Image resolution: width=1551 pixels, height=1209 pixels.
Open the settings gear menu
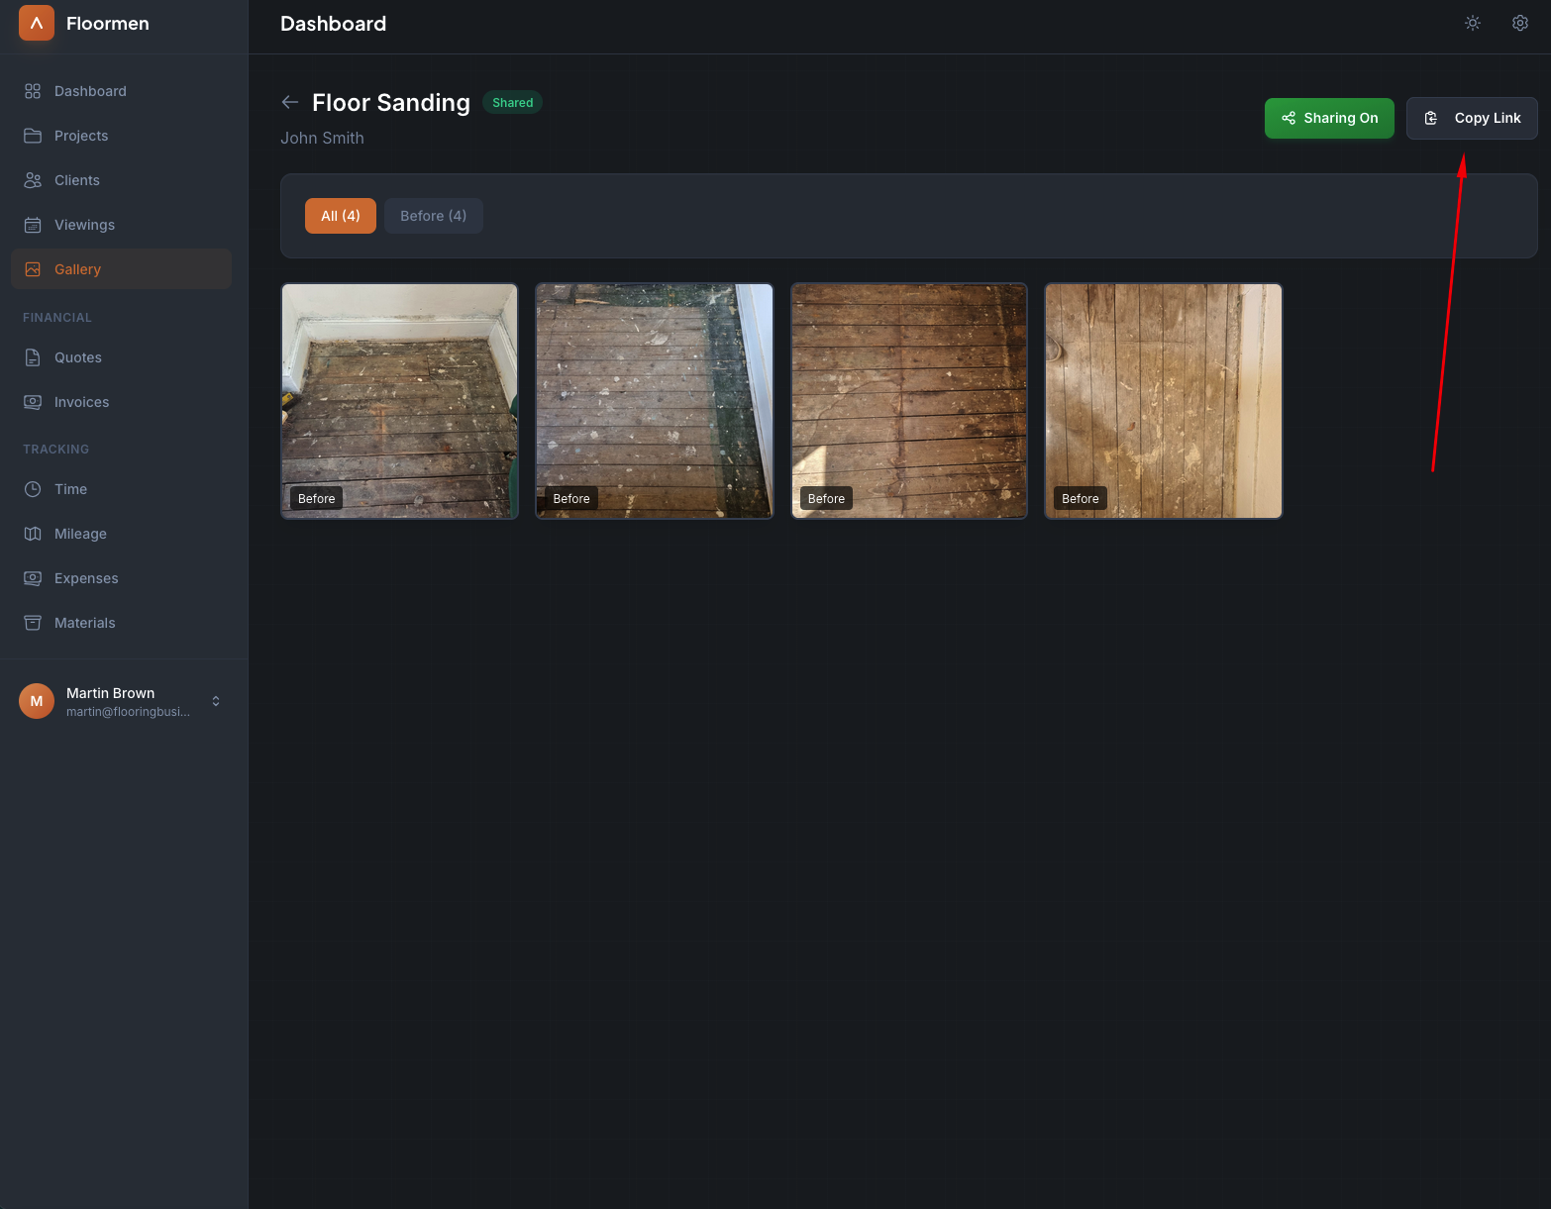click(1519, 22)
